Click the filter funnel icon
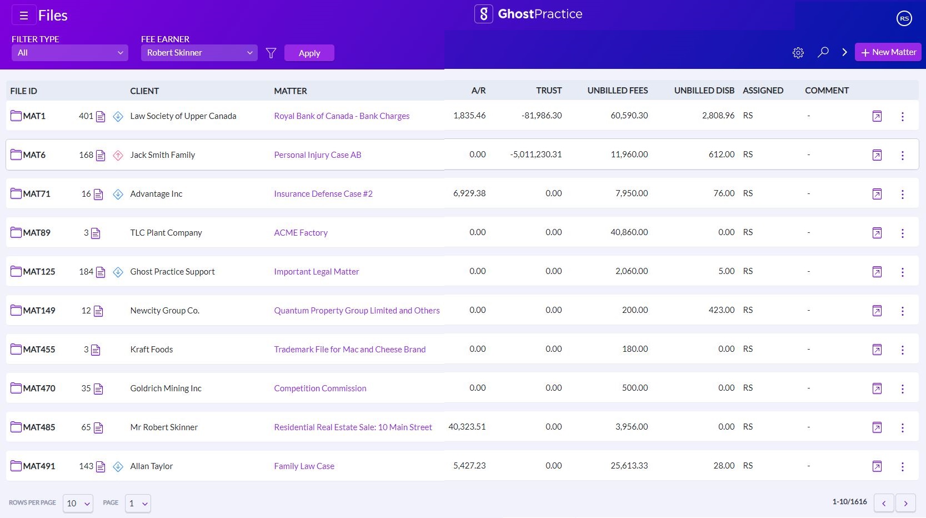Viewport: 926px width, 518px height. pyautogui.click(x=271, y=53)
